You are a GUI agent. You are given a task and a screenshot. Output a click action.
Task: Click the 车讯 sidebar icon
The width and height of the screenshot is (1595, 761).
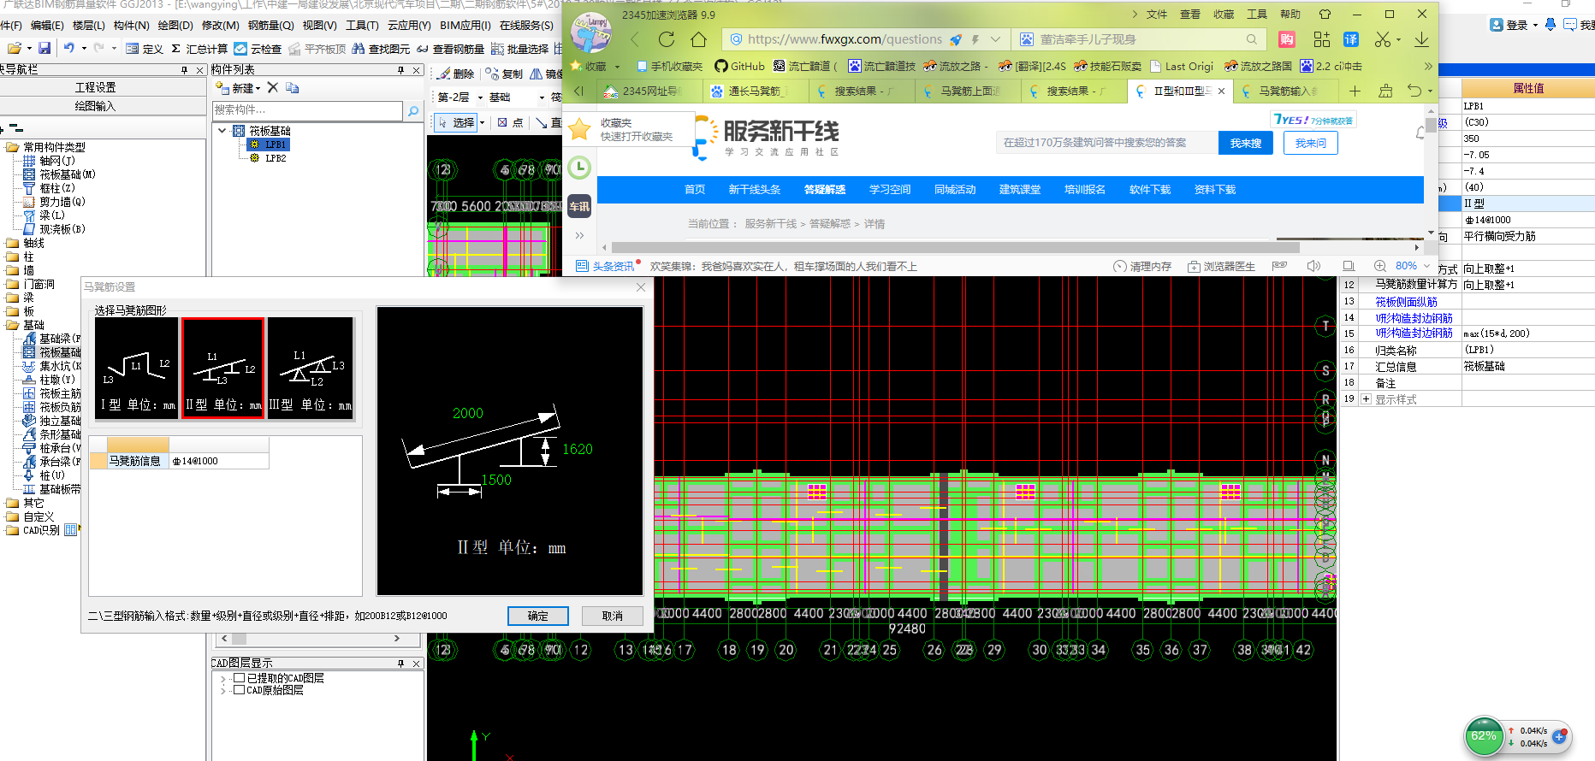tap(579, 206)
